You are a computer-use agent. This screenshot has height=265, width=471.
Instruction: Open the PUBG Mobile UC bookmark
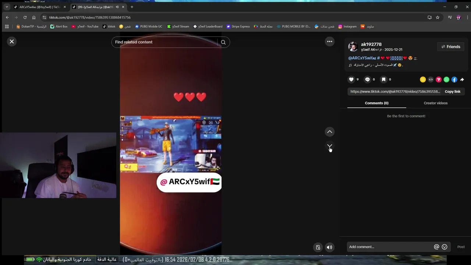point(148,26)
